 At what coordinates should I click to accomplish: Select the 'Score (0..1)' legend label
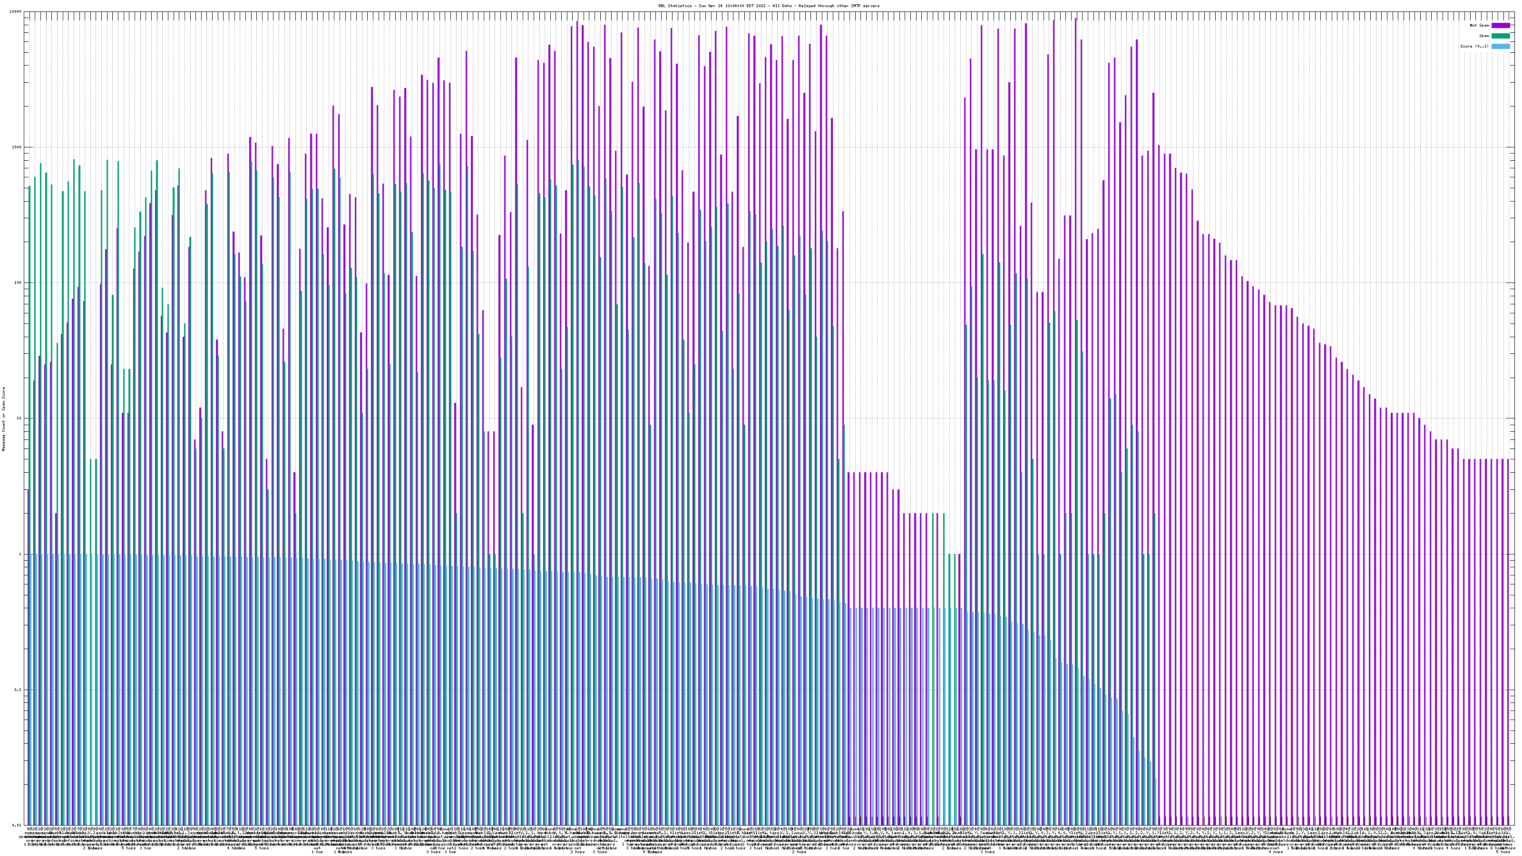click(x=1474, y=46)
